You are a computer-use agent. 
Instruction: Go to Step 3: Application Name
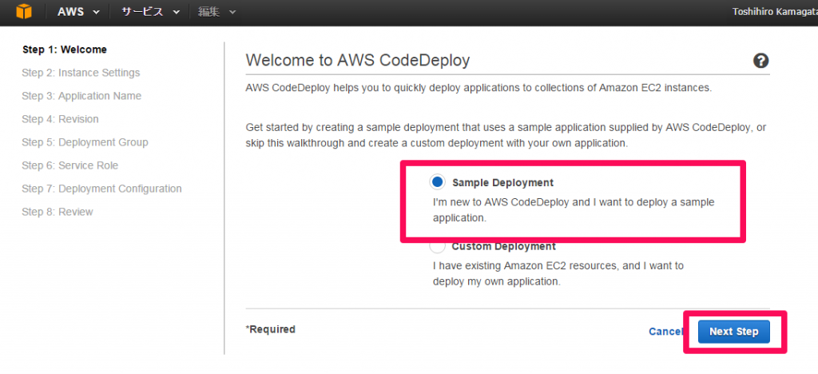[x=81, y=96]
